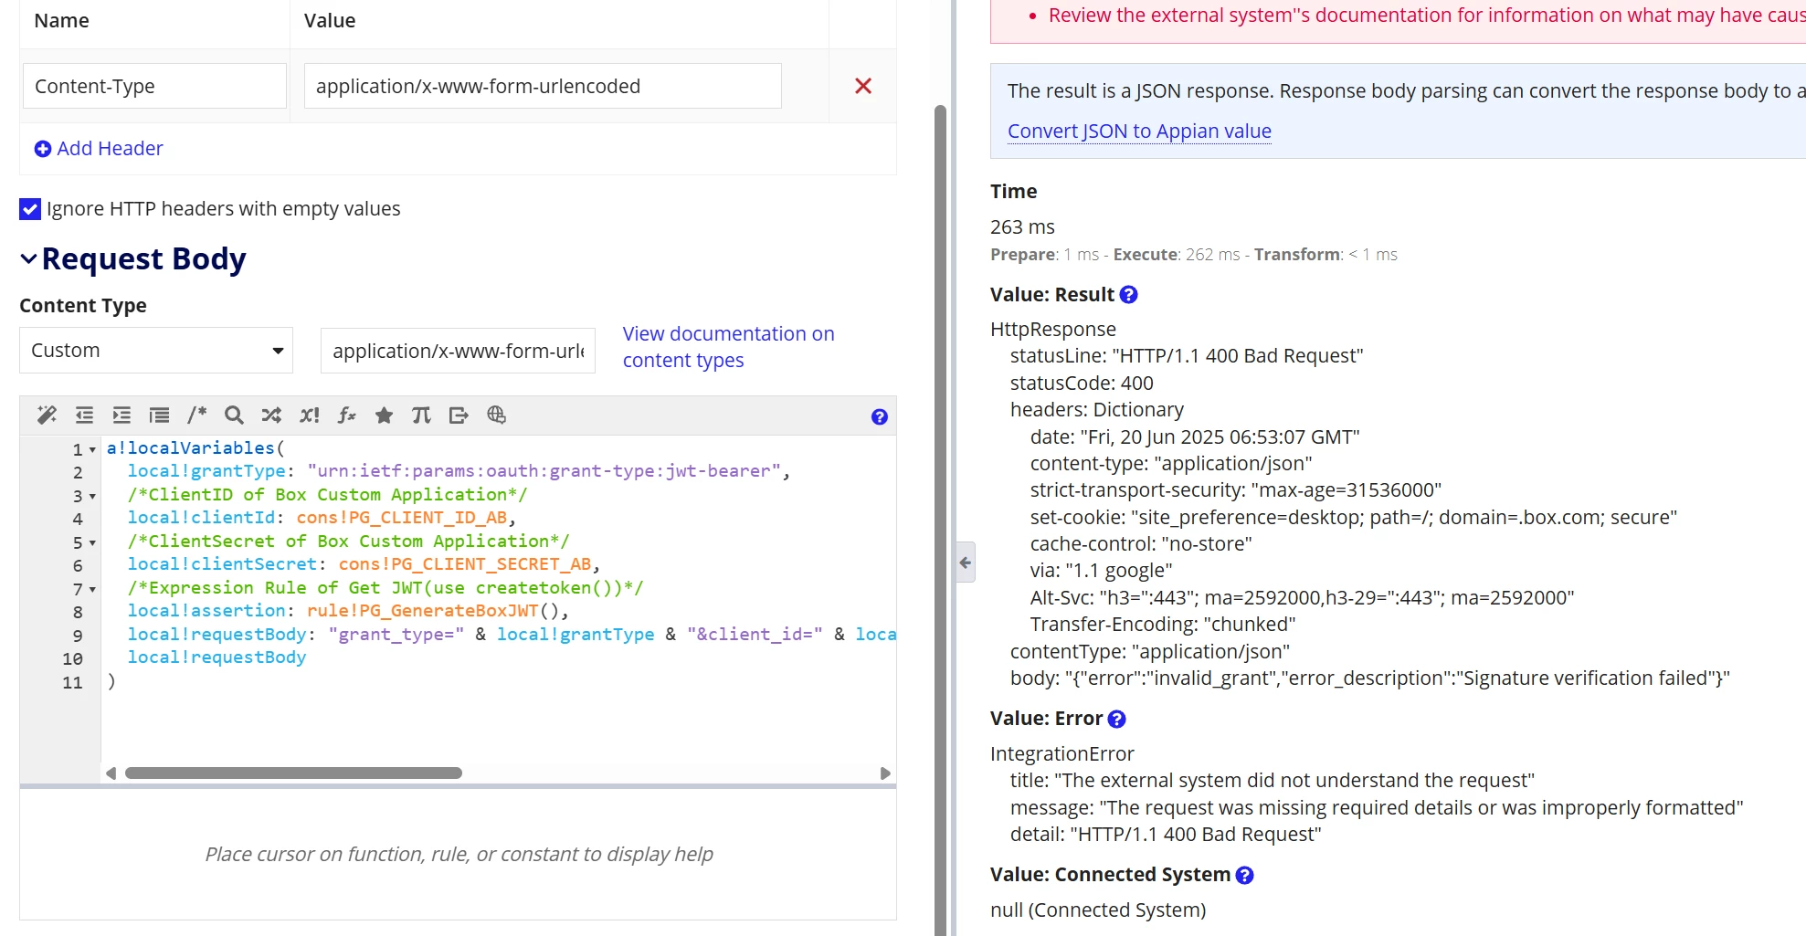This screenshot has height=936, width=1806.
Task: Open the Custom content type dropdown
Action: (156, 351)
